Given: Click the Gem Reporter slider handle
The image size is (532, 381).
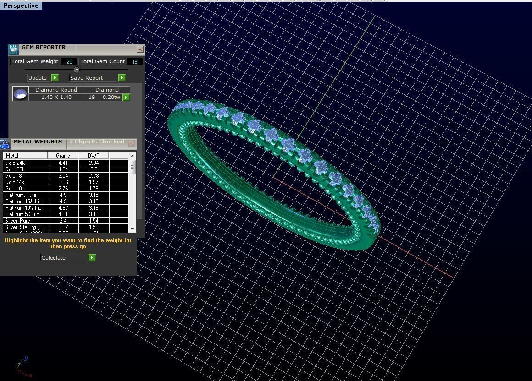Looking at the screenshot, I should [76, 70].
